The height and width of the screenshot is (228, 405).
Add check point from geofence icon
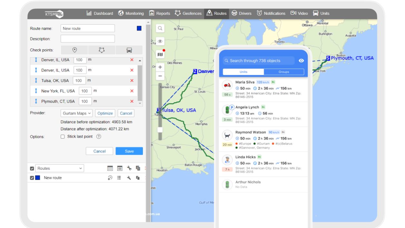102,50
